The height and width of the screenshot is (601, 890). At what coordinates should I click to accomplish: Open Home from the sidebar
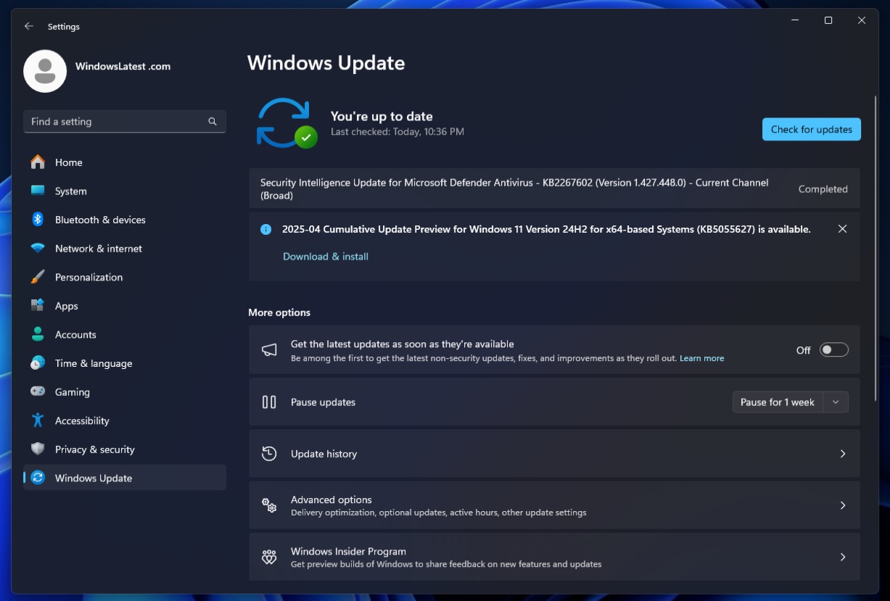pyautogui.click(x=69, y=162)
